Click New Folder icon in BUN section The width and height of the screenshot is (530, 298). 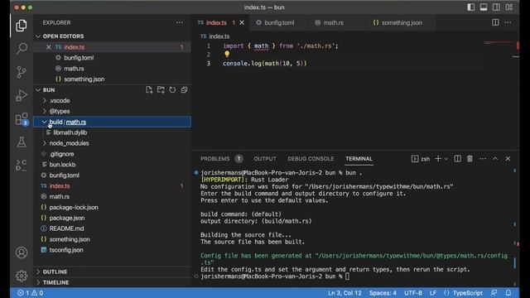pos(161,90)
